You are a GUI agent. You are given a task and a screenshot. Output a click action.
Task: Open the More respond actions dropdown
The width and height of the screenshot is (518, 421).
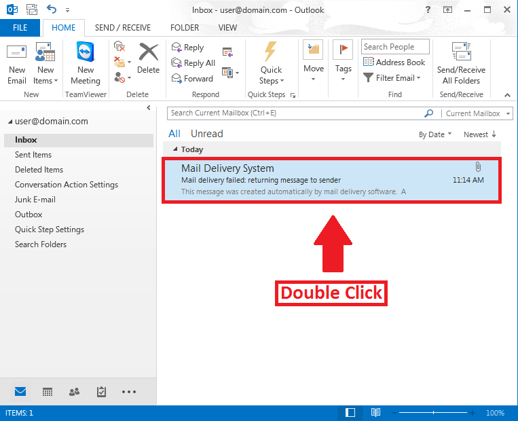pos(230,73)
